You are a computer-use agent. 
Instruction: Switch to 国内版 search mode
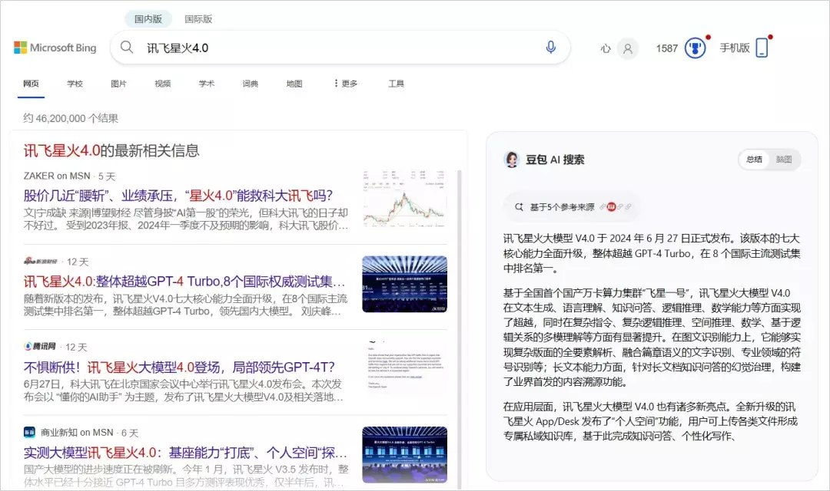pos(149,19)
